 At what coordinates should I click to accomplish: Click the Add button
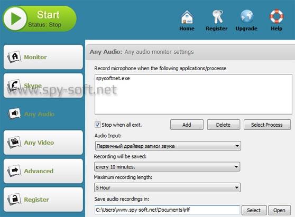187,125
